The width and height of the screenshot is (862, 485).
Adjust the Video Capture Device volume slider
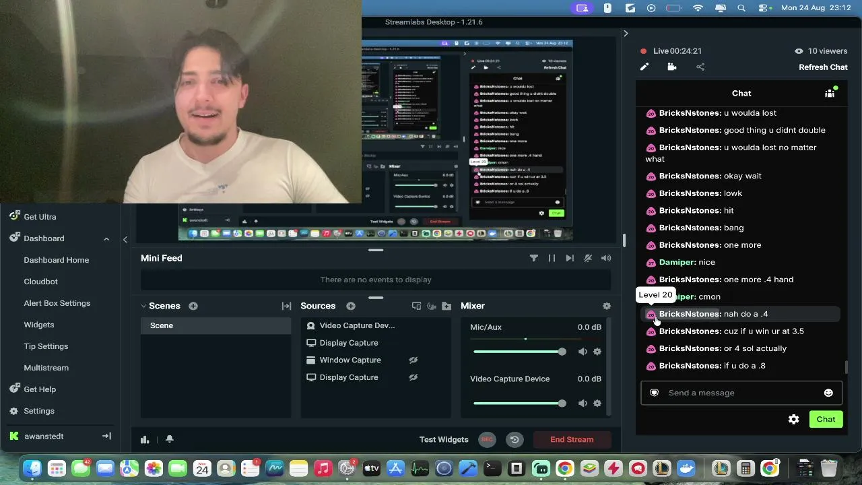pos(519,403)
